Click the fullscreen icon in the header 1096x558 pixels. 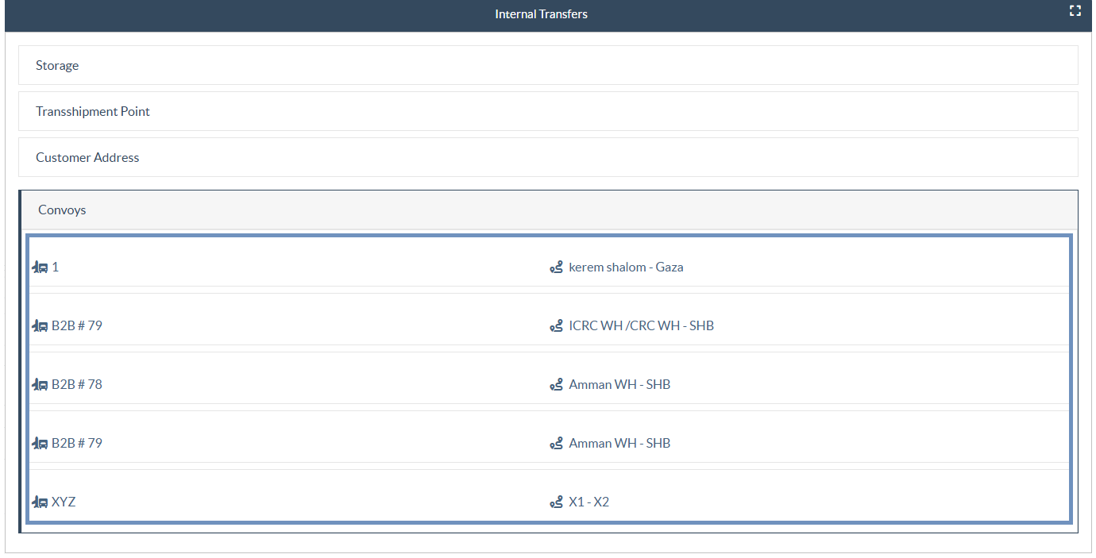pyautogui.click(x=1075, y=11)
